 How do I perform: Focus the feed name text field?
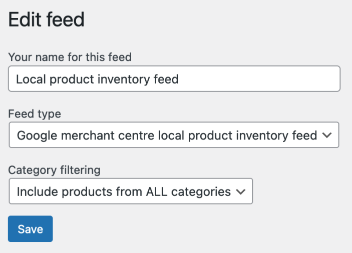click(x=174, y=79)
